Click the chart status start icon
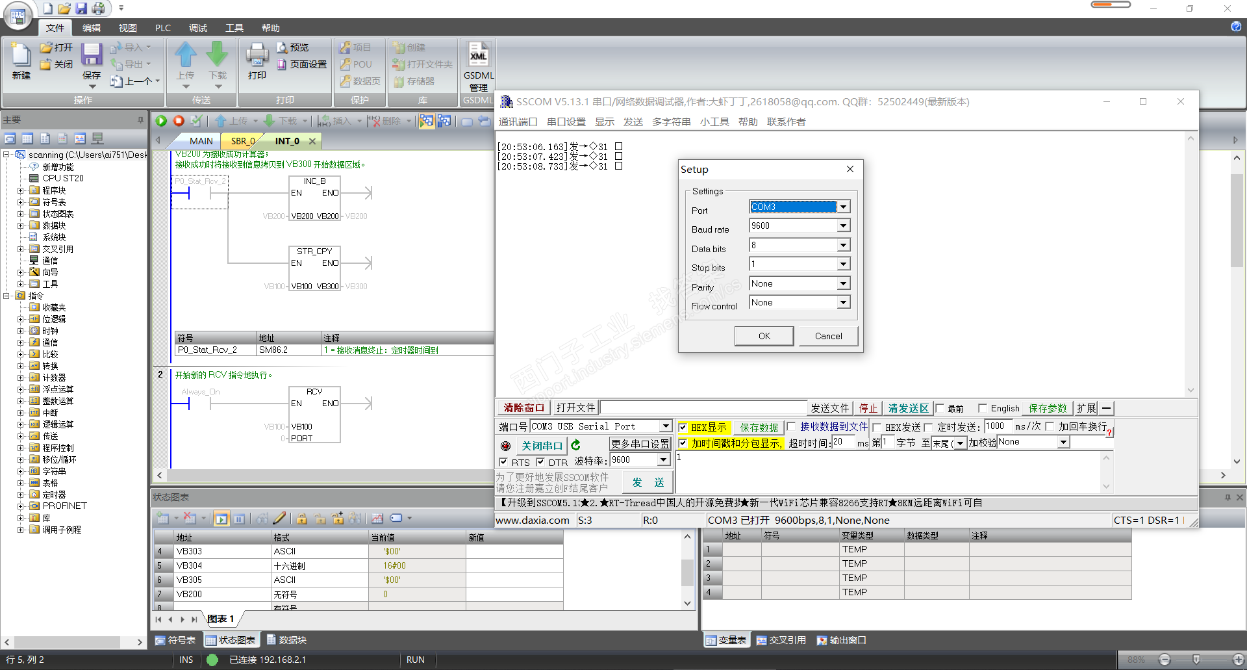Screen dimensions: 1247x670 222,519
